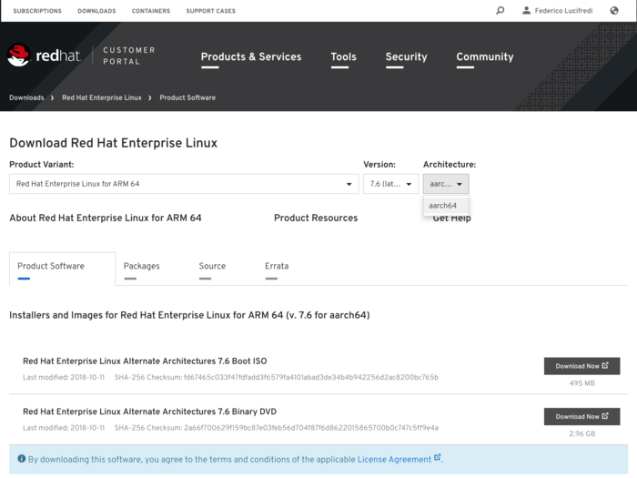Click the external link icon after License Agreement
Viewport: 637px width, 478px height.
tap(438, 458)
